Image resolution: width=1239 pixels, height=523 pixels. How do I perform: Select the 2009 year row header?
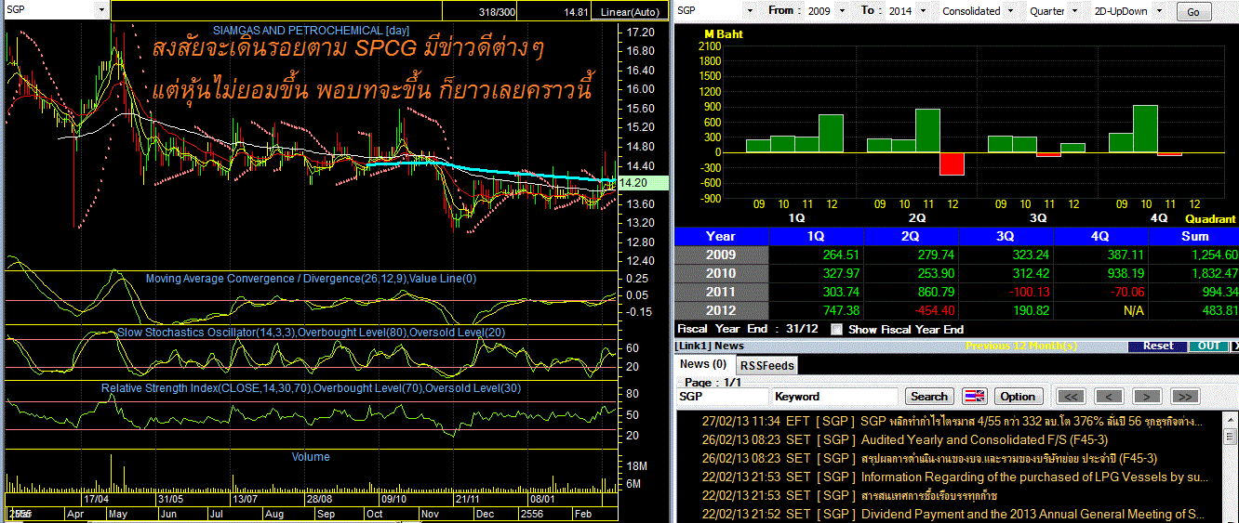721,255
